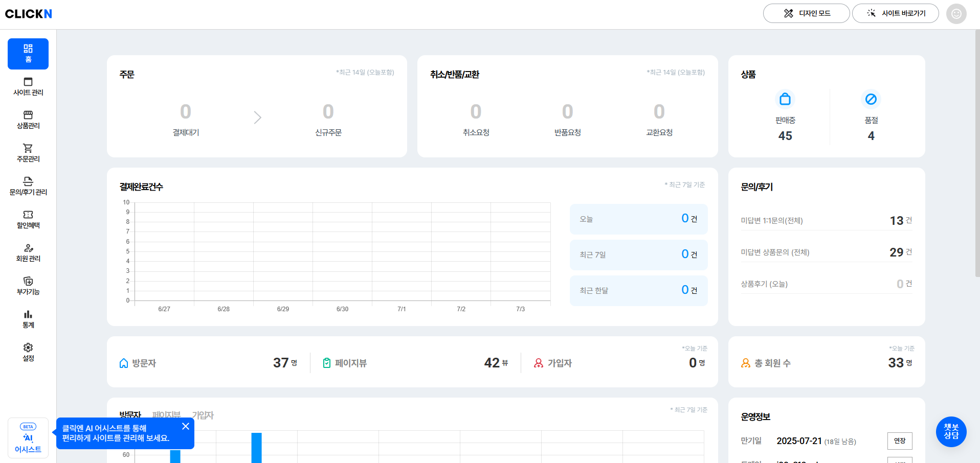Switch to 디자인 모드
The height and width of the screenshot is (463, 980).
pyautogui.click(x=807, y=13)
